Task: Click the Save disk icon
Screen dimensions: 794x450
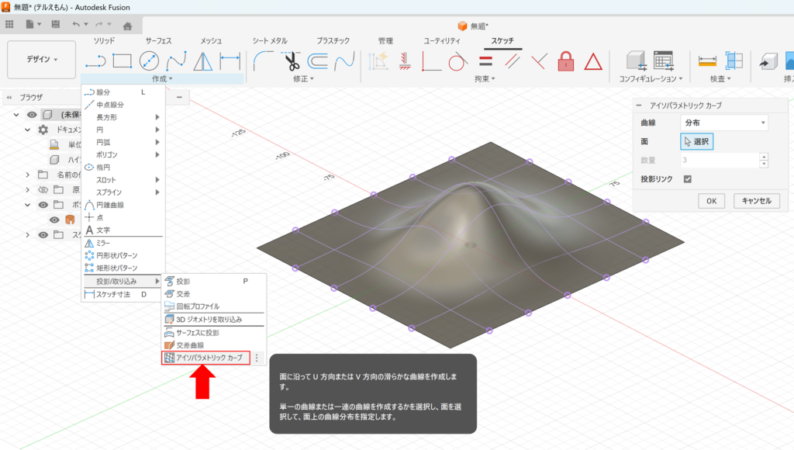Action: (x=55, y=25)
